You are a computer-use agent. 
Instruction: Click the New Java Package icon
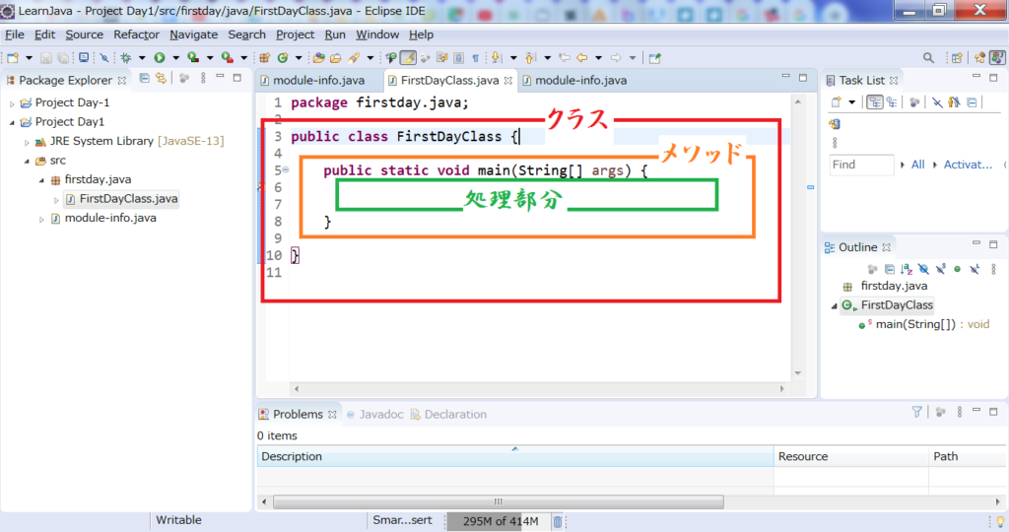click(264, 58)
